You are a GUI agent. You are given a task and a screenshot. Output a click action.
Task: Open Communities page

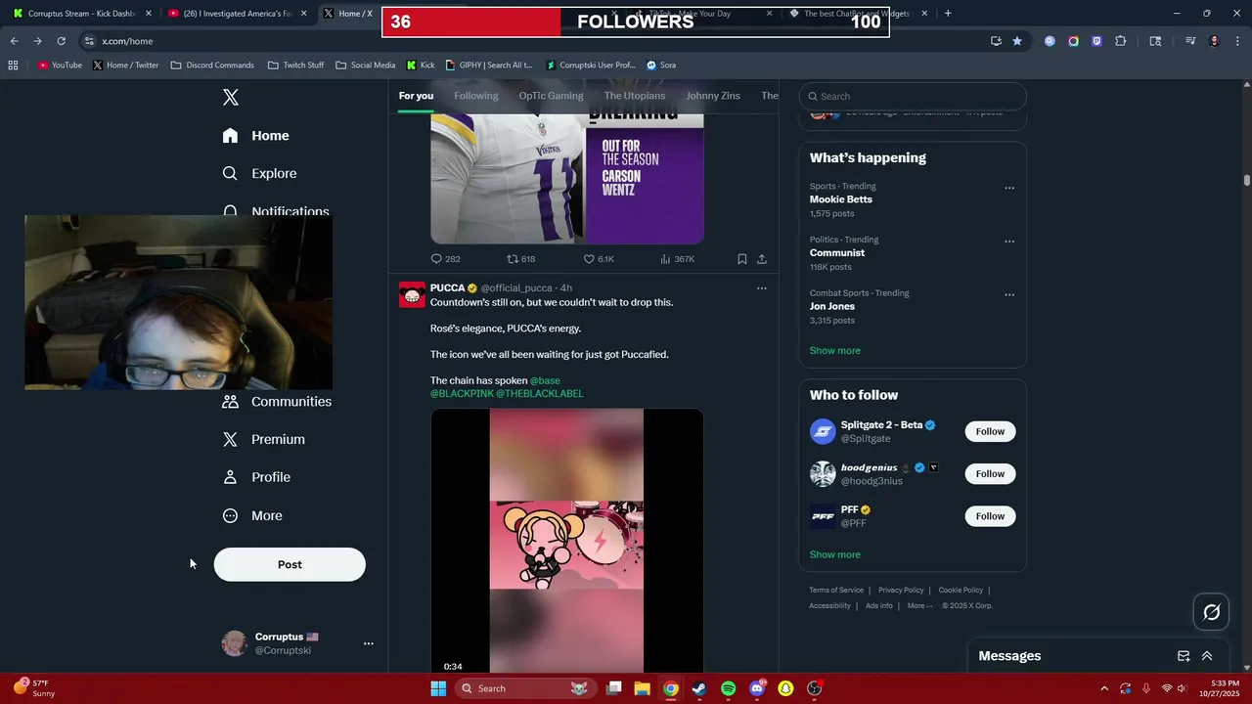(277, 402)
